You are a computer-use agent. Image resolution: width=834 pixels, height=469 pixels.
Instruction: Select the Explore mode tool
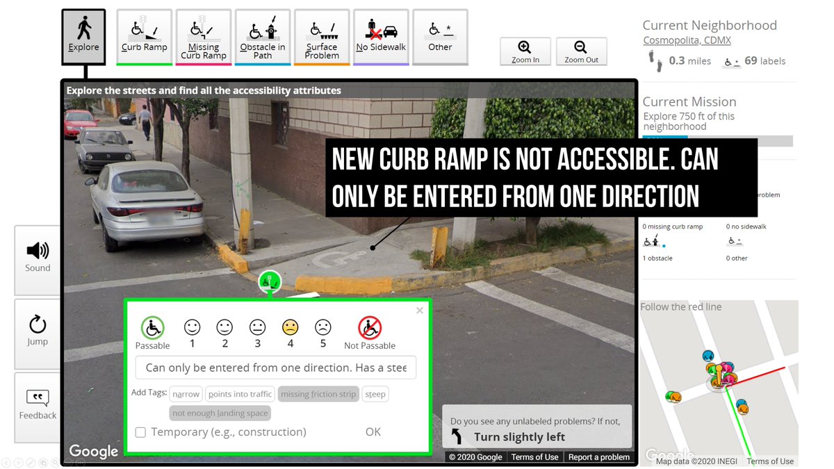pyautogui.click(x=83, y=36)
